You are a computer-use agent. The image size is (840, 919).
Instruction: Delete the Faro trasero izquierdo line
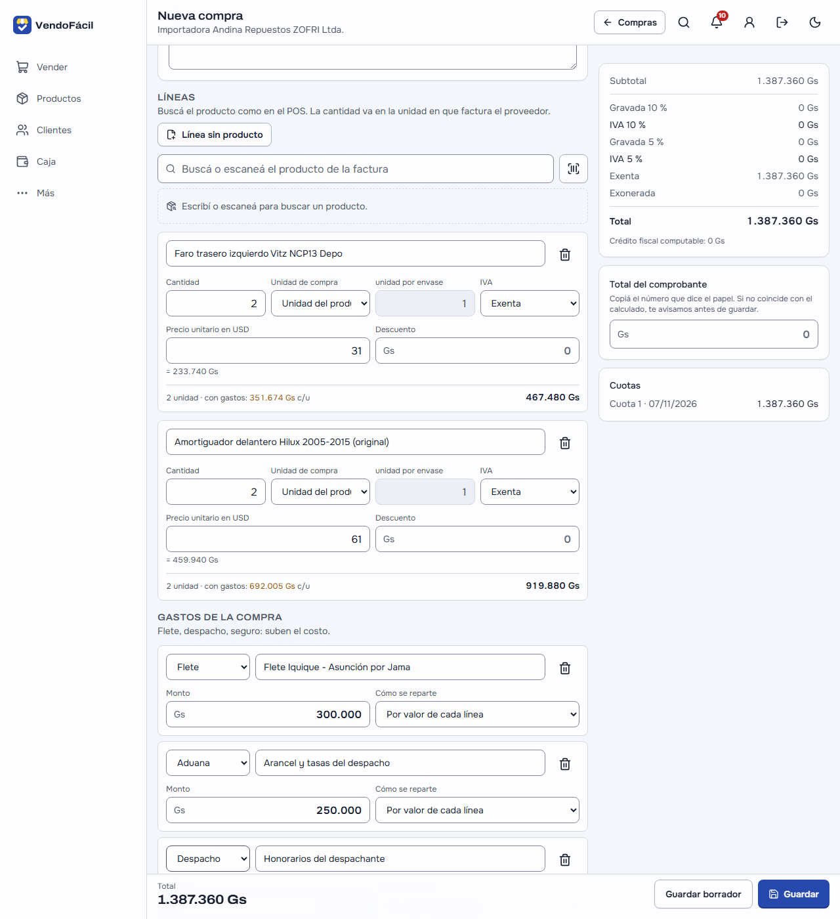[565, 255]
